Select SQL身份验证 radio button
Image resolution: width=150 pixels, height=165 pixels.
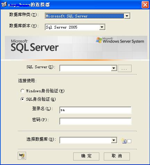[x=22, y=99]
